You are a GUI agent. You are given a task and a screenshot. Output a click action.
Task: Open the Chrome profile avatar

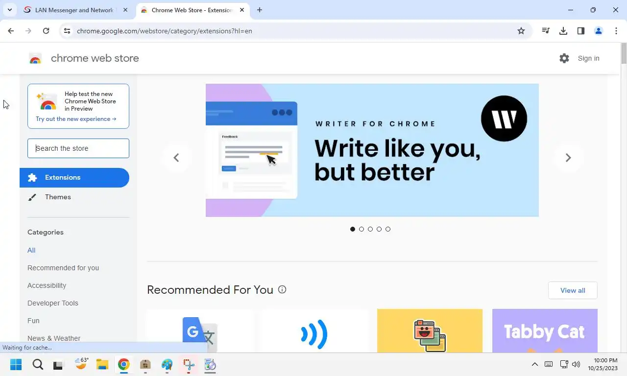click(599, 31)
